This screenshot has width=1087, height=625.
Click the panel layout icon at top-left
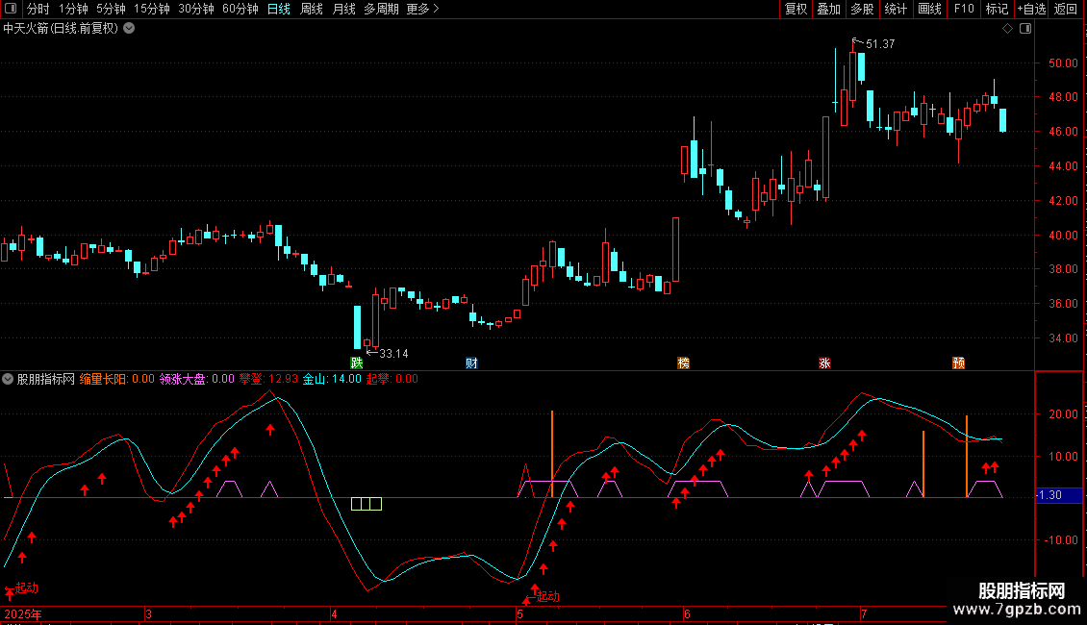point(11,9)
